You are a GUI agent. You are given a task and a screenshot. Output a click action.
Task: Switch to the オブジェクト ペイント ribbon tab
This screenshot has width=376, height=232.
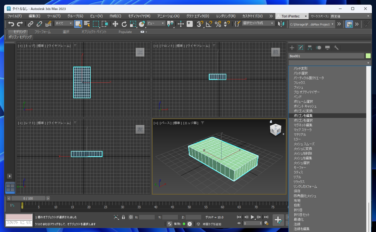(x=94, y=32)
